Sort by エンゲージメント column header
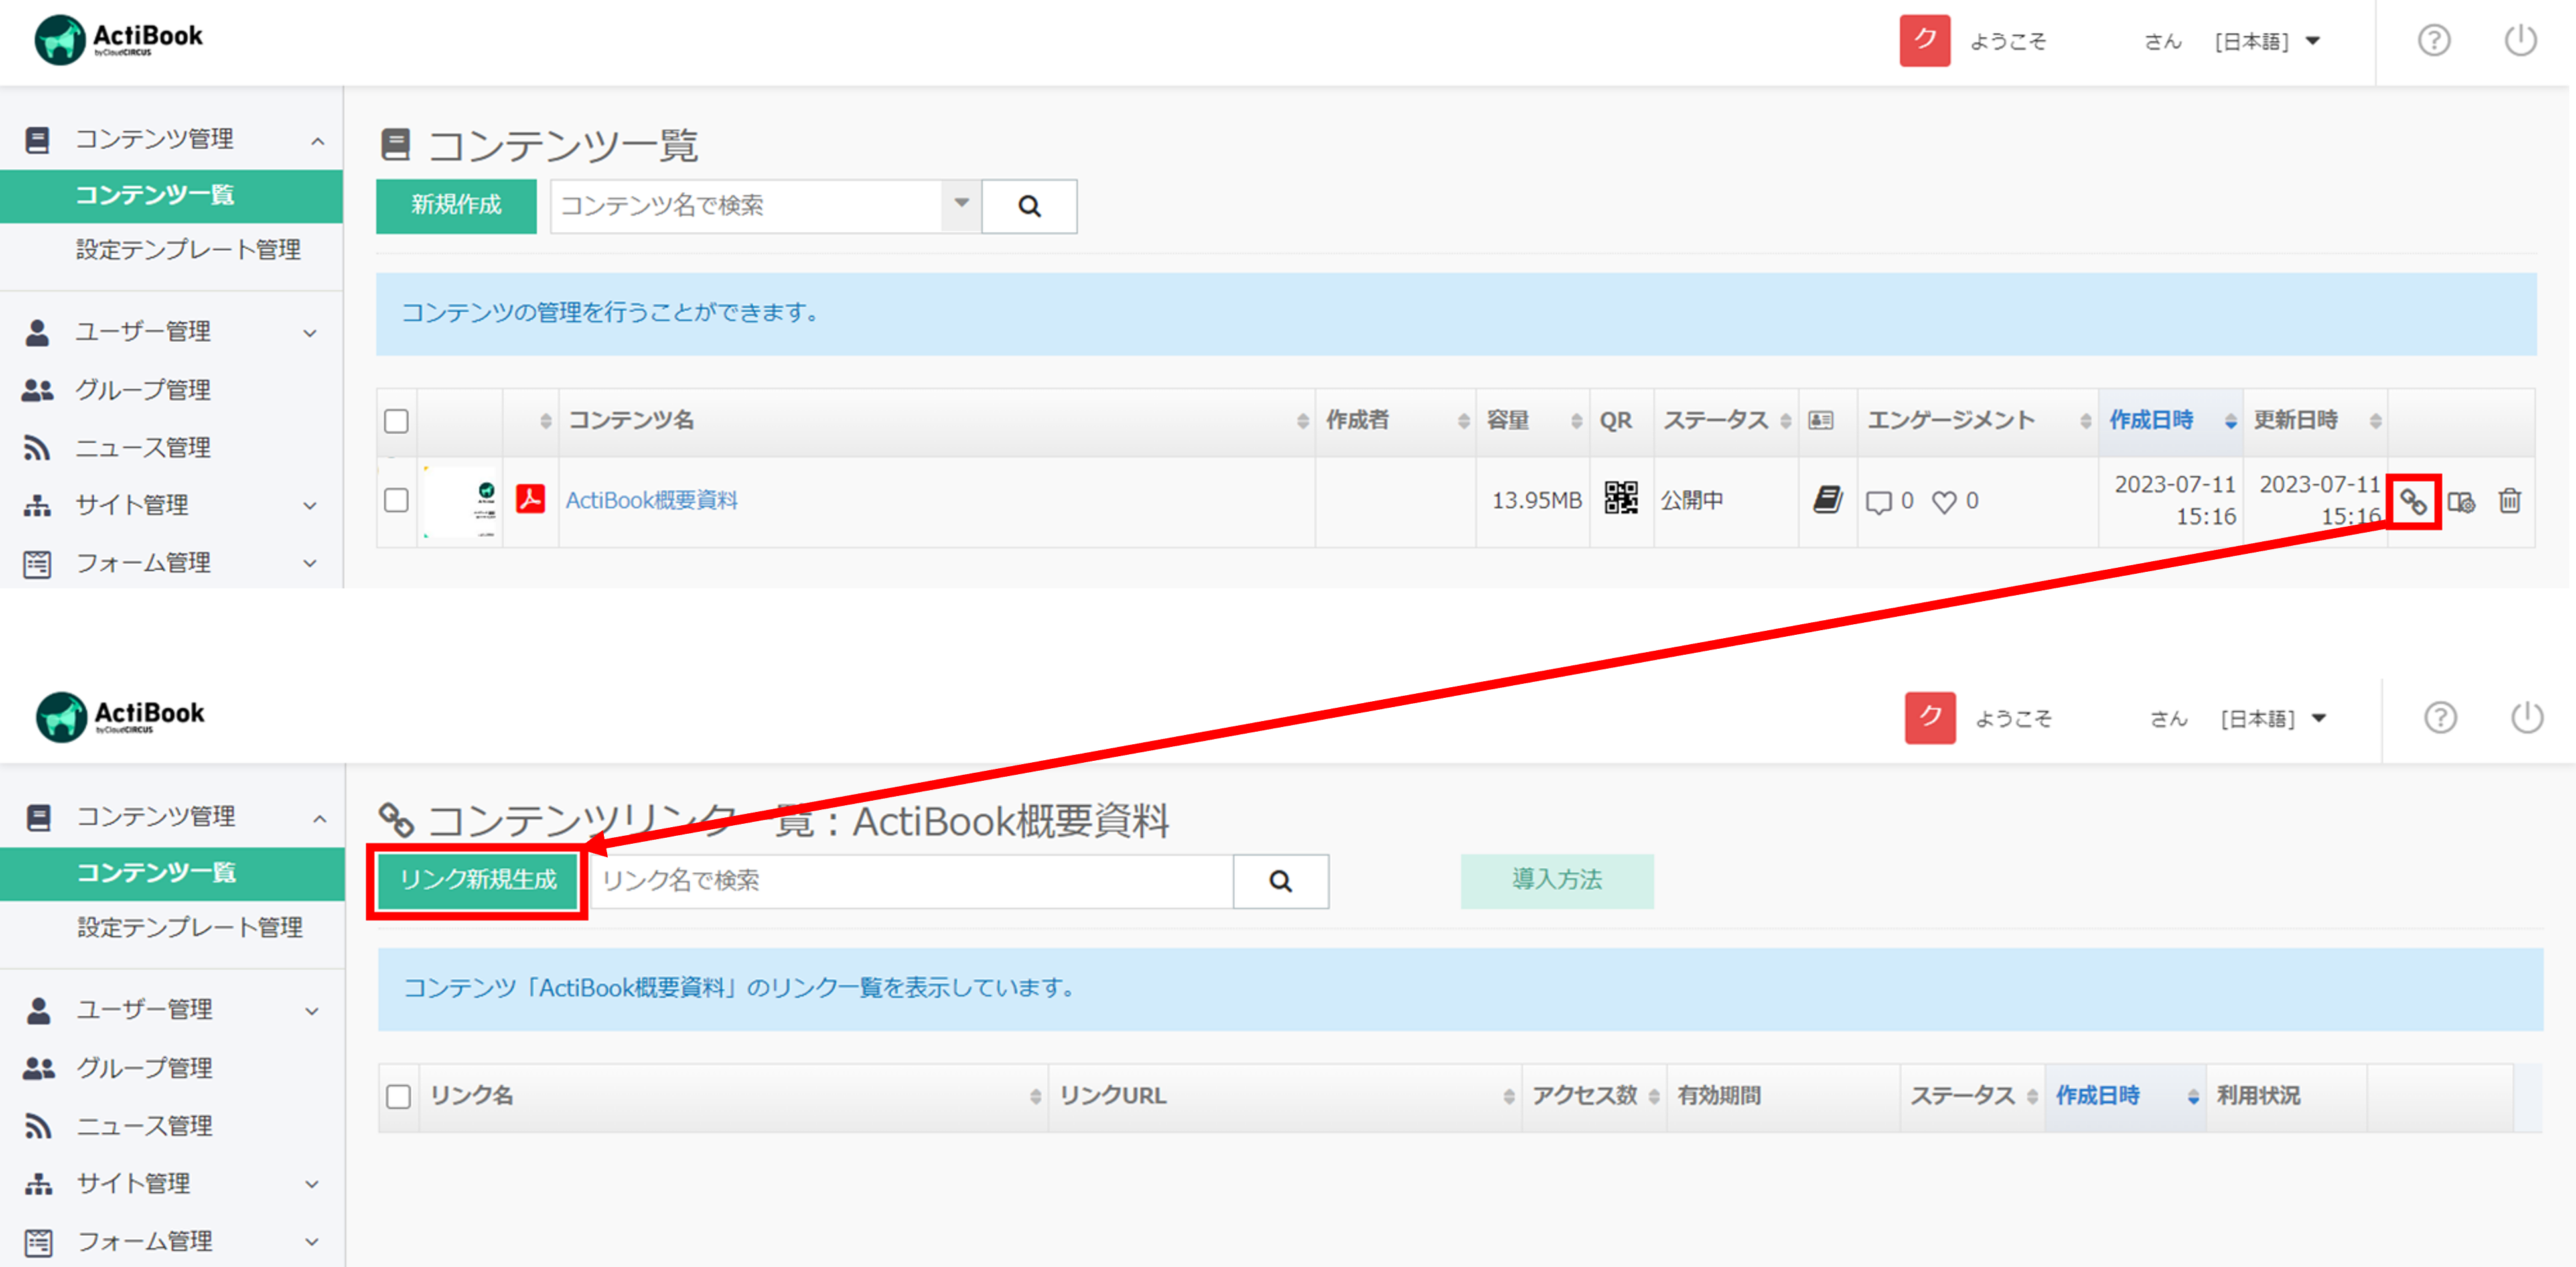 point(1978,421)
